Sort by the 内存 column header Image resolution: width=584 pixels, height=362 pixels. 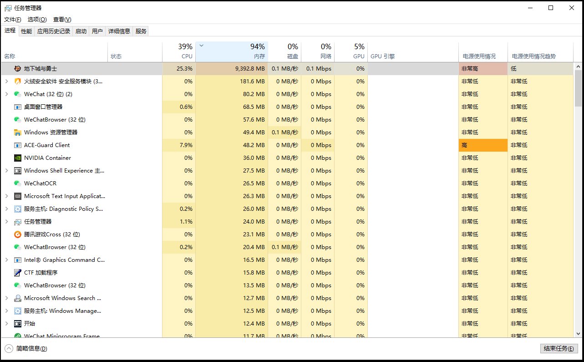[x=232, y=51]
